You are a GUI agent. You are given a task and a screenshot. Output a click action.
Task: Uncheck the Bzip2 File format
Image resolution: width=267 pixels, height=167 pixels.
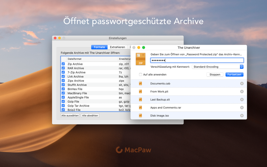63,110
